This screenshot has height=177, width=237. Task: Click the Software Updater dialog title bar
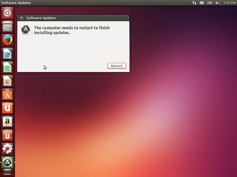pos(73,18)
